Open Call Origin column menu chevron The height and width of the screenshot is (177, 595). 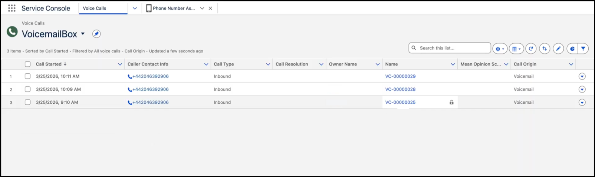pos(571,64)
